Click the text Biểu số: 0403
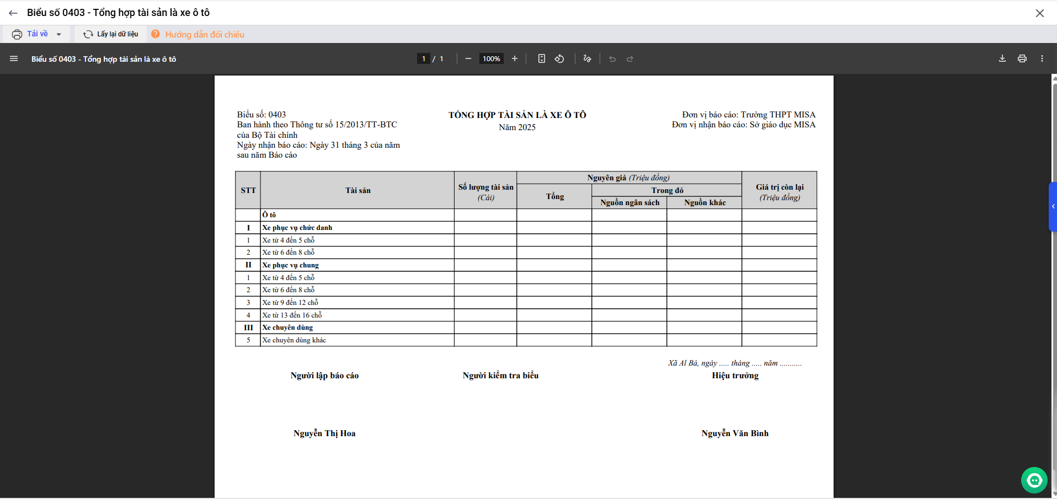This screenshot has height=499, width=1057. tap(261, 115)
